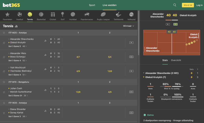Open stats icon for Weis vs Echargui
Screen dimensions: 204x123
tap(45, 55)
